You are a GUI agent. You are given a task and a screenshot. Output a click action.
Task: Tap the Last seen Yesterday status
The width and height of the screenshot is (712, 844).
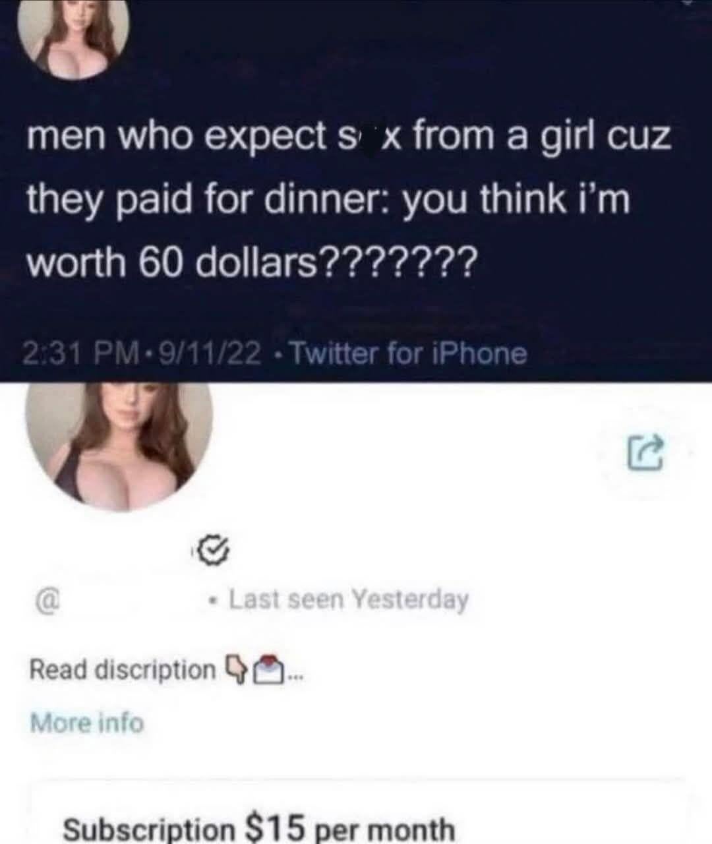[349, 599]
